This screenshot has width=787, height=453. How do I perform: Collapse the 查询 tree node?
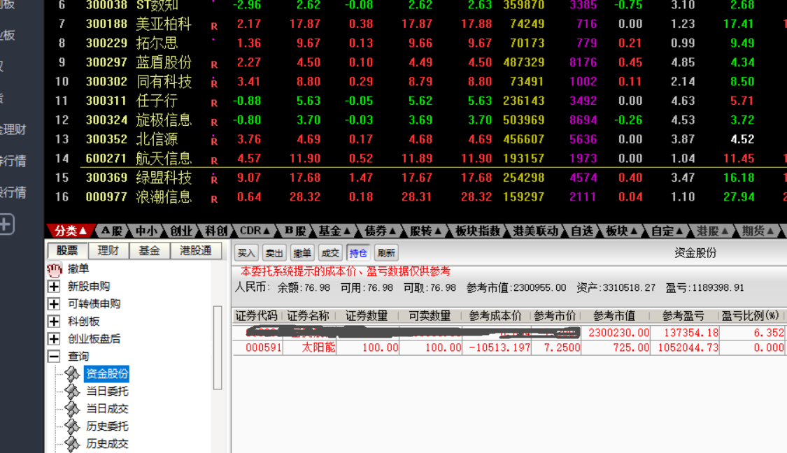click(54, 357)
